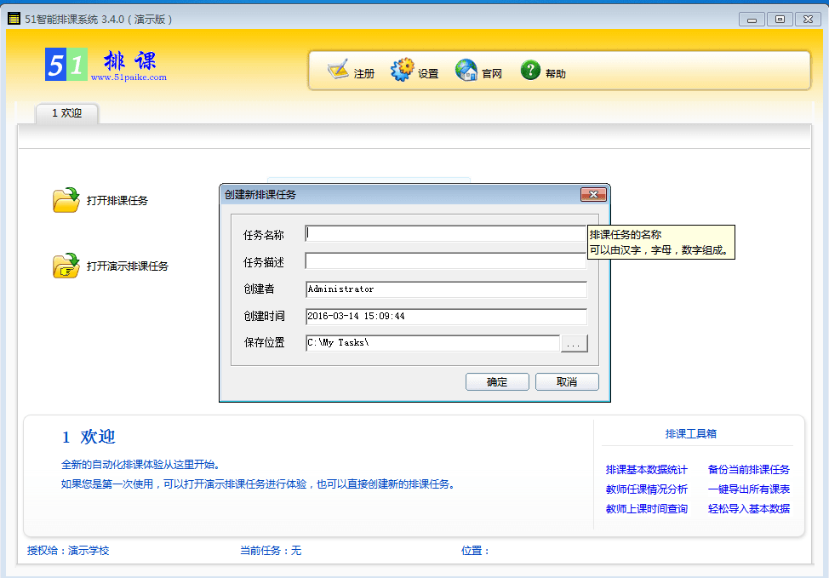Focus the 任务名称 input field
This screenshot has width=829, height=578.
(x=445, y=234)
